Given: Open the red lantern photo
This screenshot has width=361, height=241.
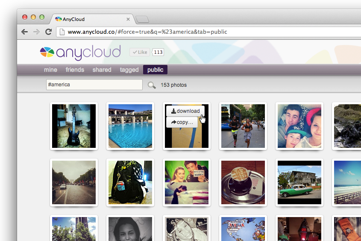Looking at the screenshot, I should pos(299,229).
